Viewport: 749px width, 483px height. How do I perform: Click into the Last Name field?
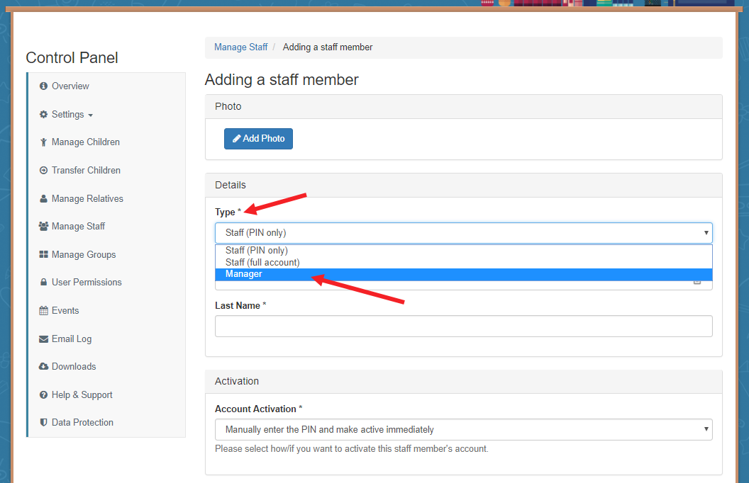pyautogui.click(x=463, y=326)
